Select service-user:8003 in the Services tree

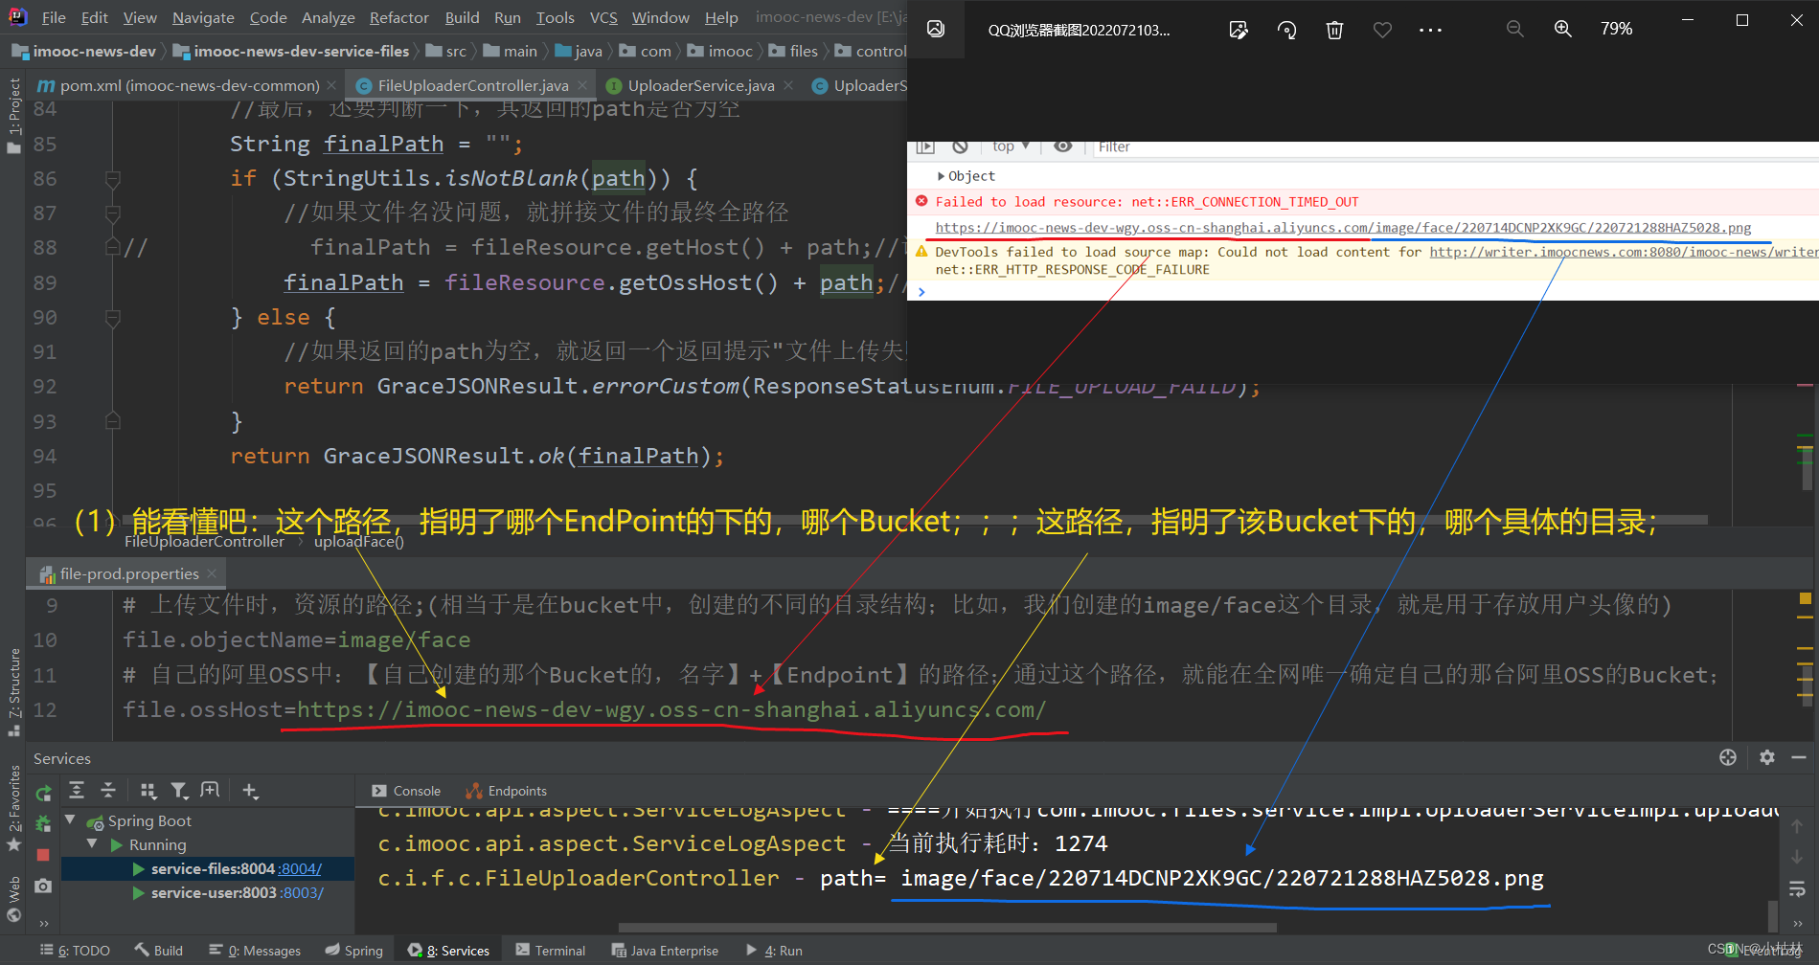pyautogui.click(x=213, y=892)
